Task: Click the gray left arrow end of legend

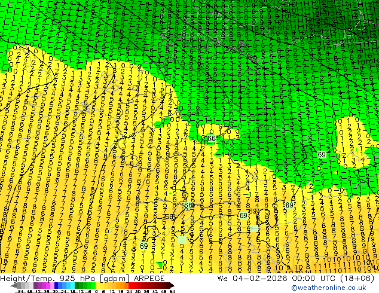Action: click(x=14, y=285)
